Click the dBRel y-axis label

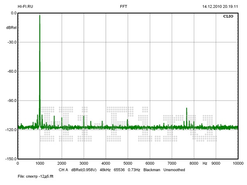pos(11,27)
